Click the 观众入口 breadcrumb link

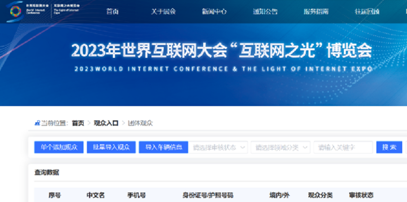point(106,123)
